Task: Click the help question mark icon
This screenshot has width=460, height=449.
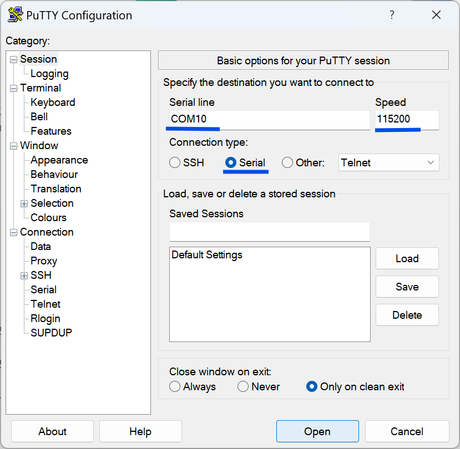Action: 392,15
